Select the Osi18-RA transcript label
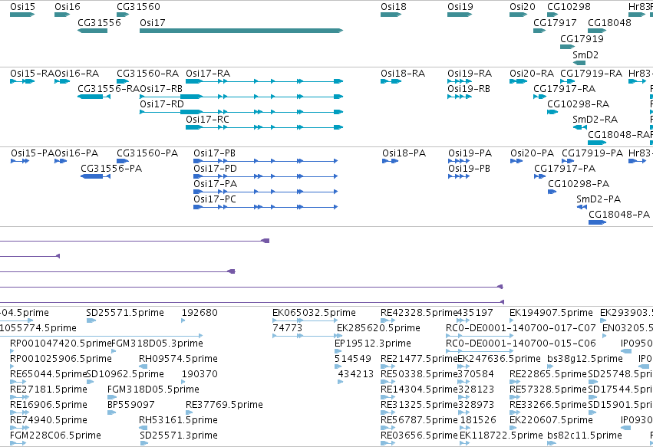Image resolution: width=653 pixels, height=447 pixels. 403,74
